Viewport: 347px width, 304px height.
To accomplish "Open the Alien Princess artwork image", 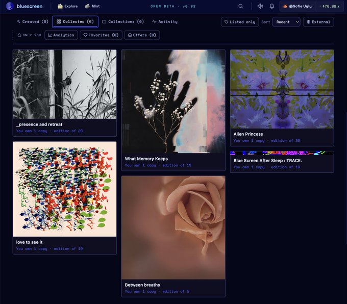I will [x=282, y=89].
